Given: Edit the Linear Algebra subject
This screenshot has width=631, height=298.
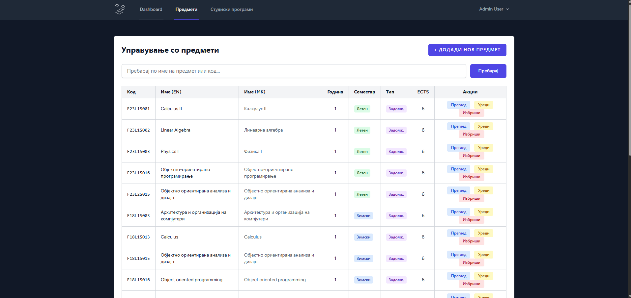Looking at the screenshot, I should pos(483,126).
